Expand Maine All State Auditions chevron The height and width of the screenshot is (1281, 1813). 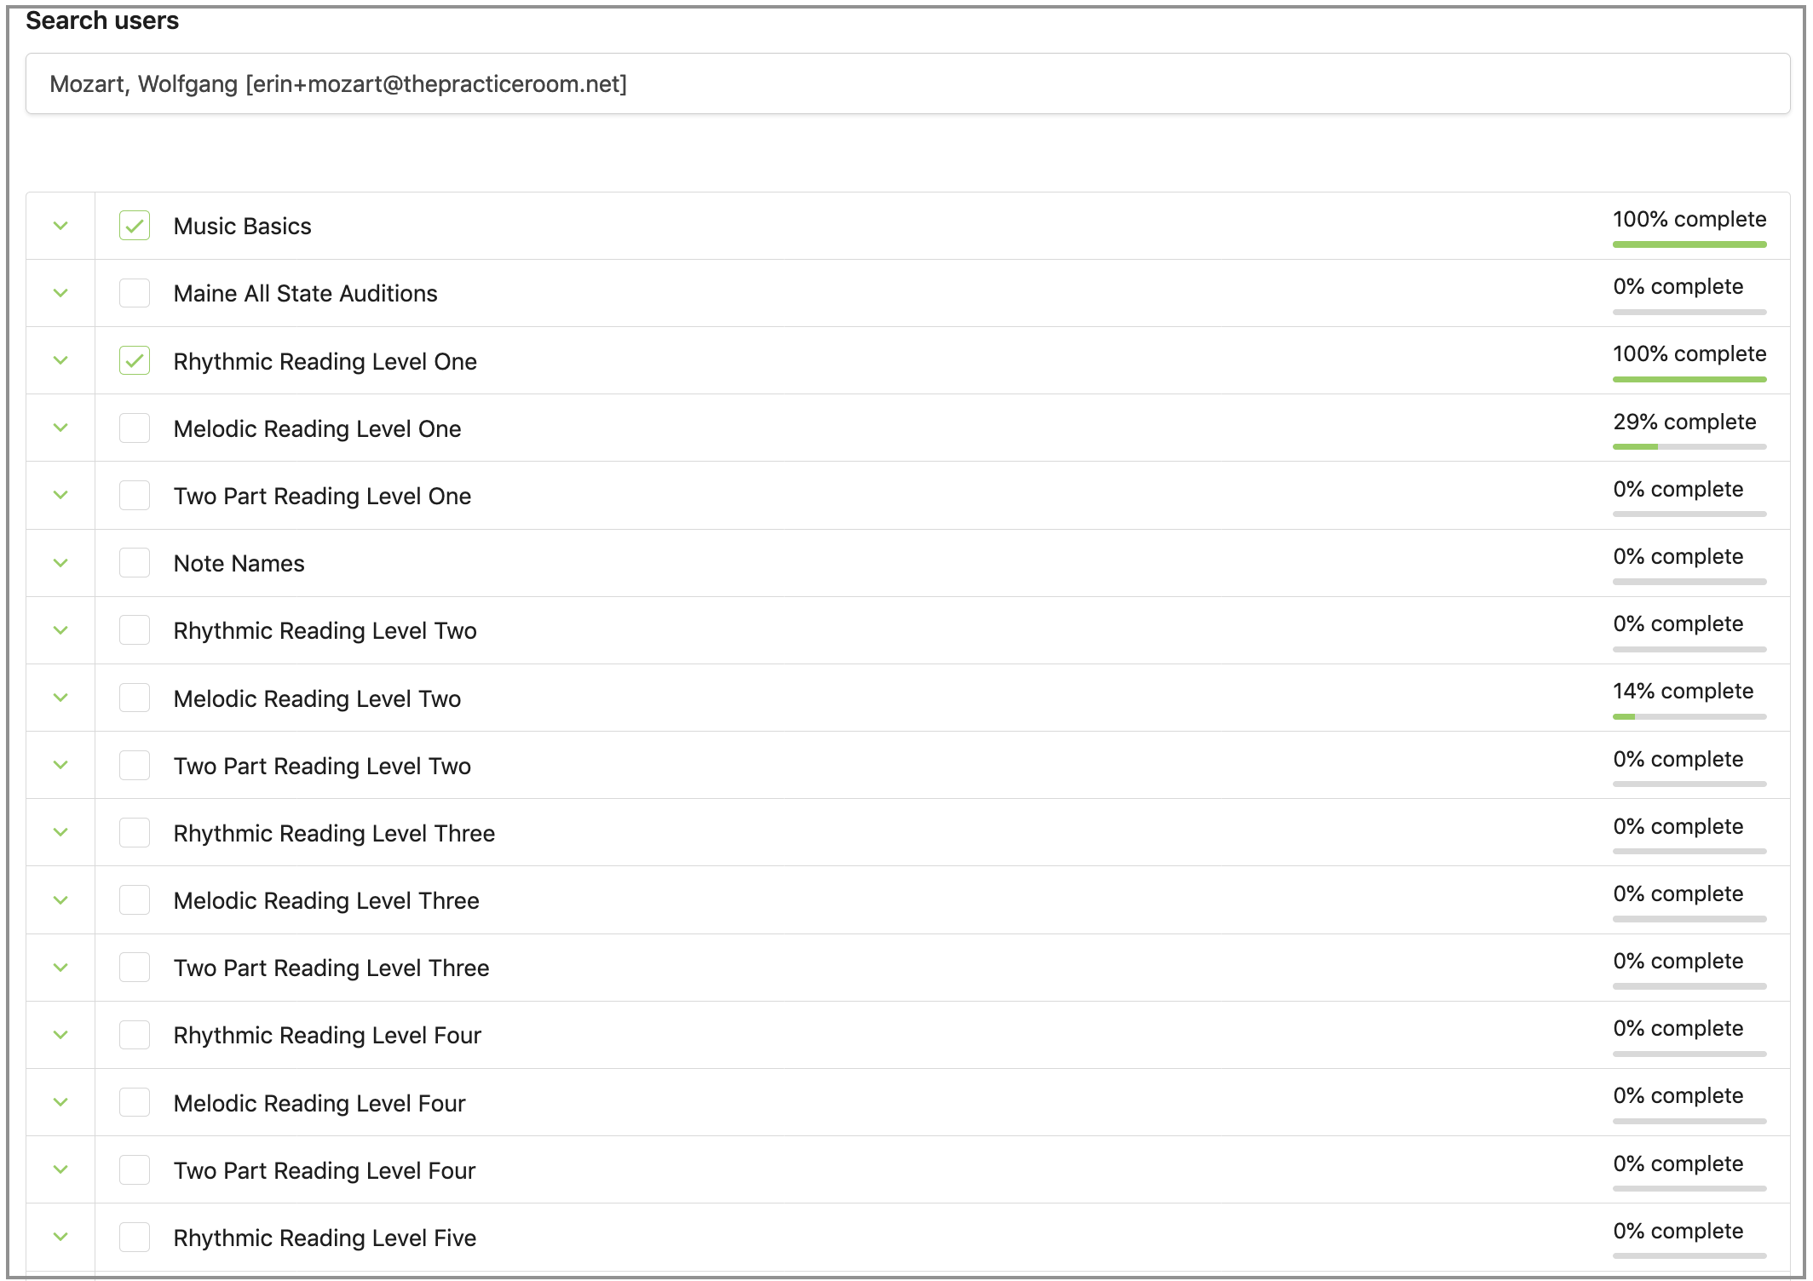[x=60, y=293]
